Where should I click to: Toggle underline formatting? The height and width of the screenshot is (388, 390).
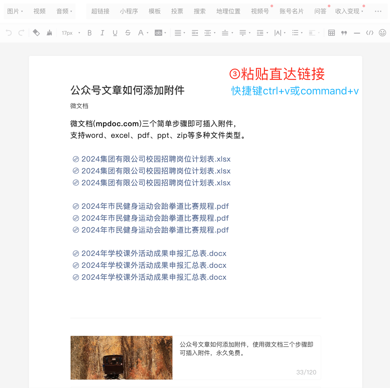(115, 33)
